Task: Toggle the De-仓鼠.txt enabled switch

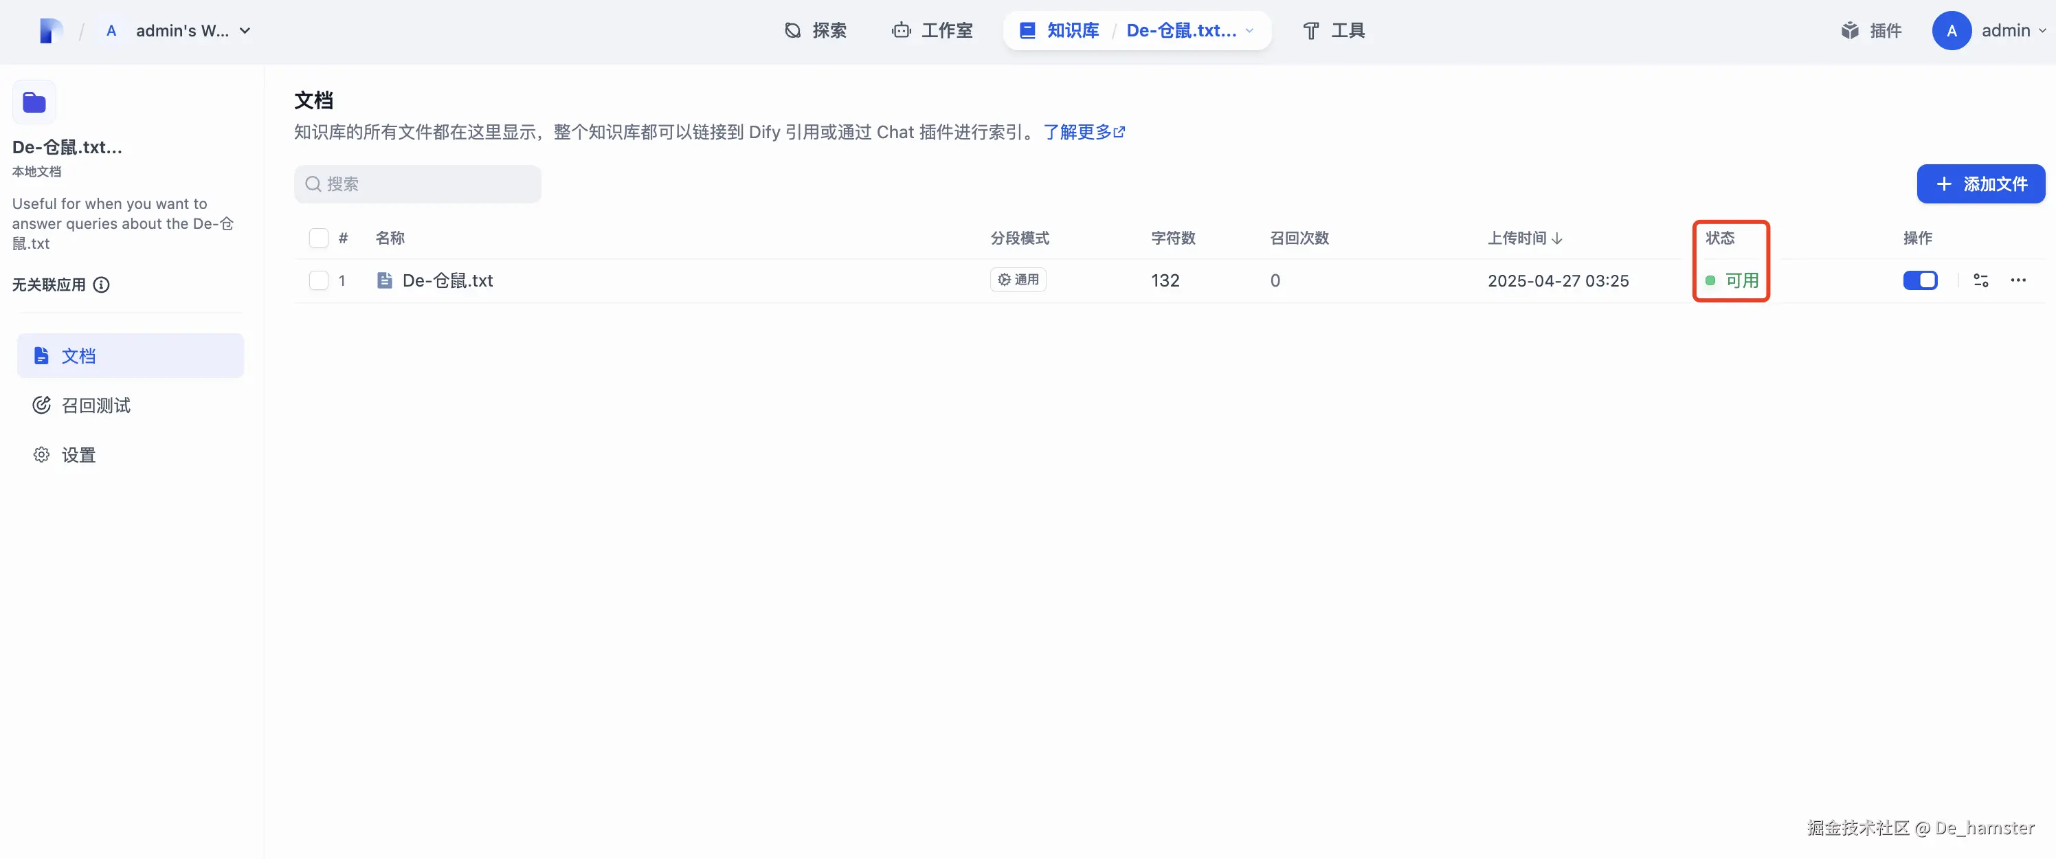Action: tap(1919, 280)
